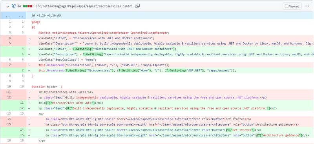Select the '@page' code line

(x=36, y=22)
